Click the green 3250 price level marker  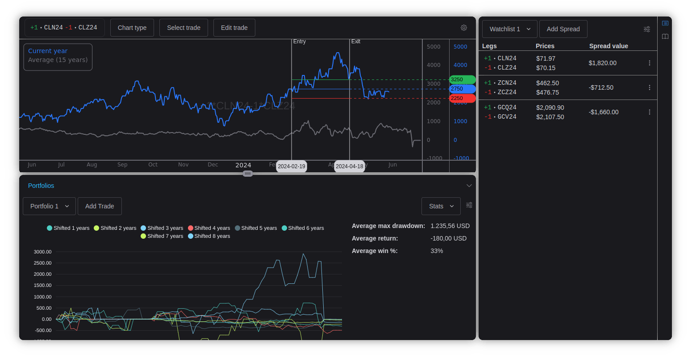pos(462,79)
